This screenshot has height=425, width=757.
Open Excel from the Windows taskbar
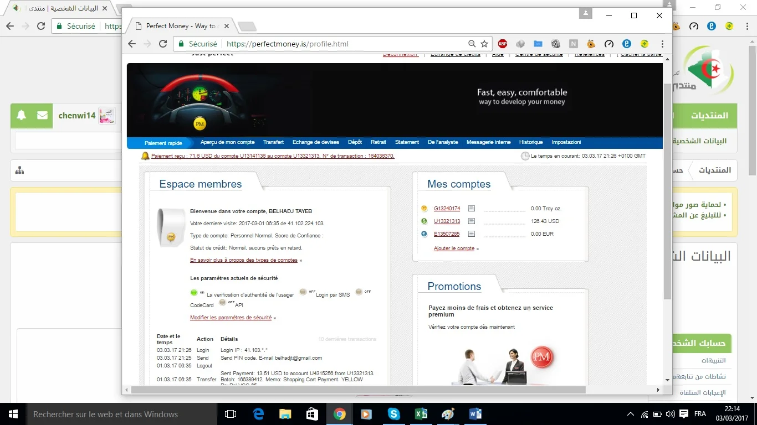[x=421, y=414]
